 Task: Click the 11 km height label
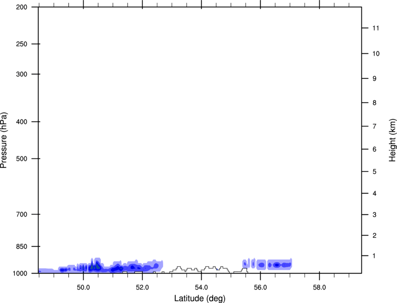[x=376, y=28]
